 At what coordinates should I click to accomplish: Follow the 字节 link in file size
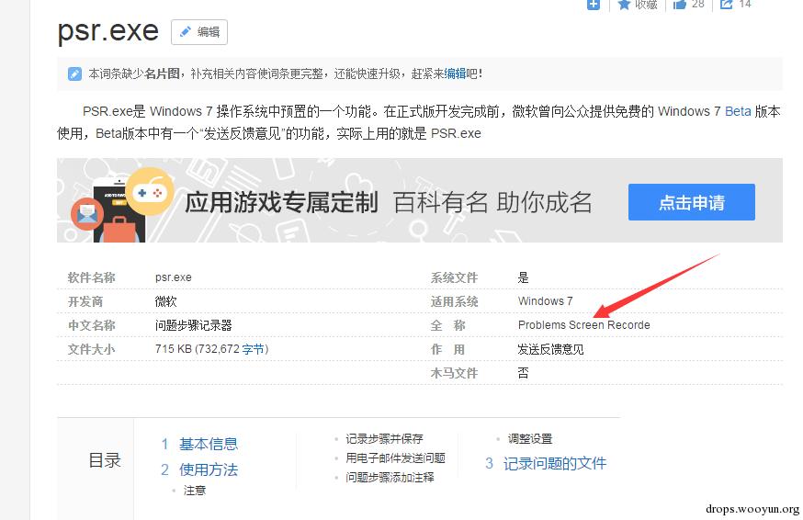pyautogui.click(x=253, y=349)
